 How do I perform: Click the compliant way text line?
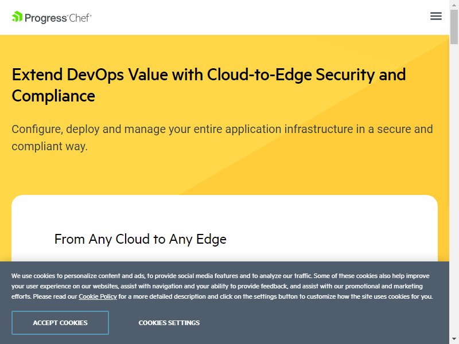coord(49,146)
